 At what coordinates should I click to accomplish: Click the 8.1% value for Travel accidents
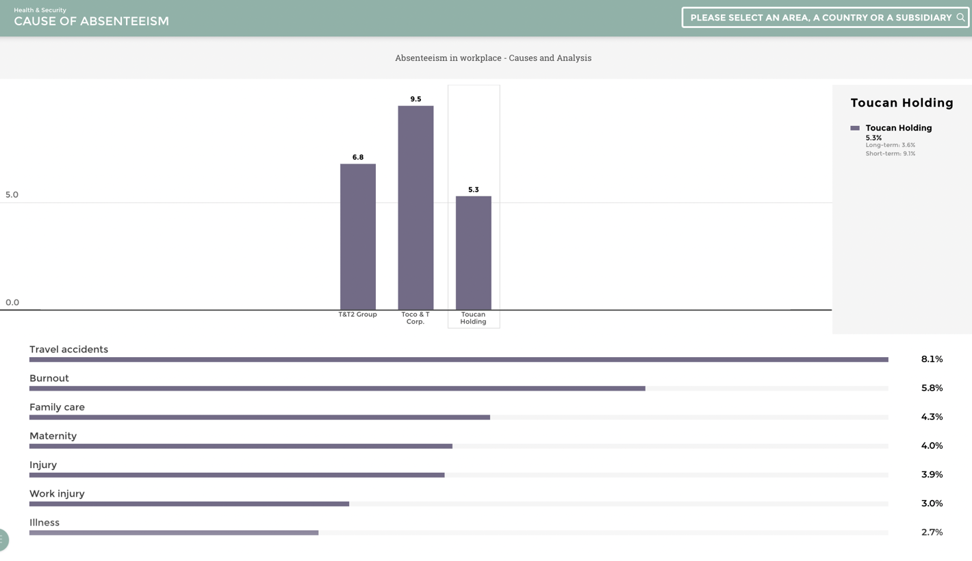(931, 359)
